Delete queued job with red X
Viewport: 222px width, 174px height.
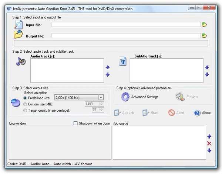pos(209,143)
